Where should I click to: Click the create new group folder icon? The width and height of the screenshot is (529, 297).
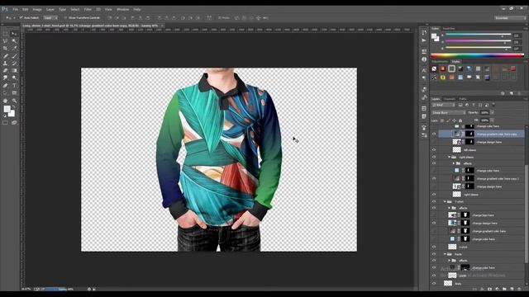pyautogui.click(x=504, y=289)
